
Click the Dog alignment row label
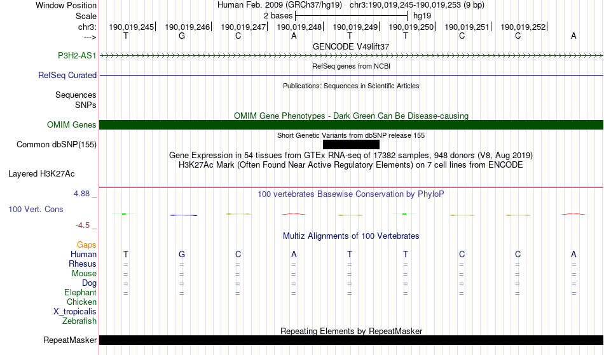(x=90, y=283)
